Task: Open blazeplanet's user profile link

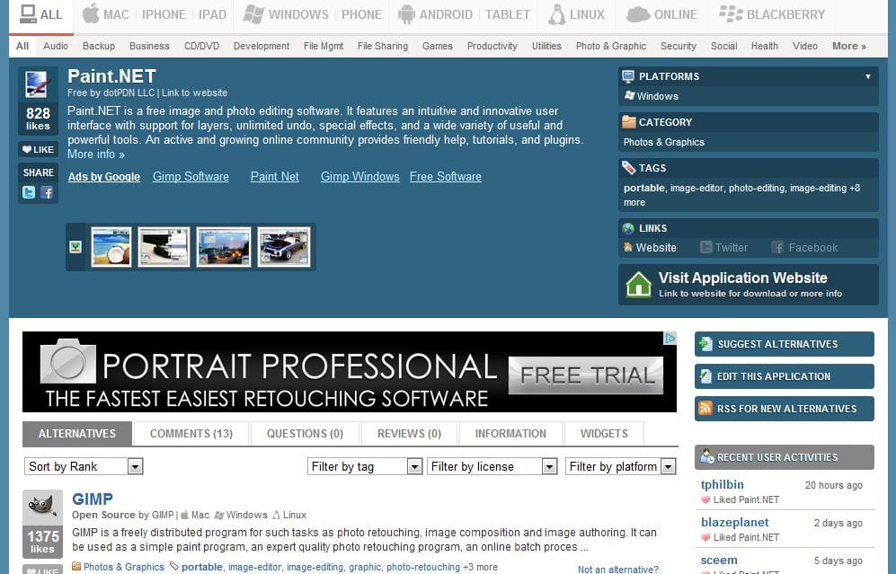Action: [734, 522]
